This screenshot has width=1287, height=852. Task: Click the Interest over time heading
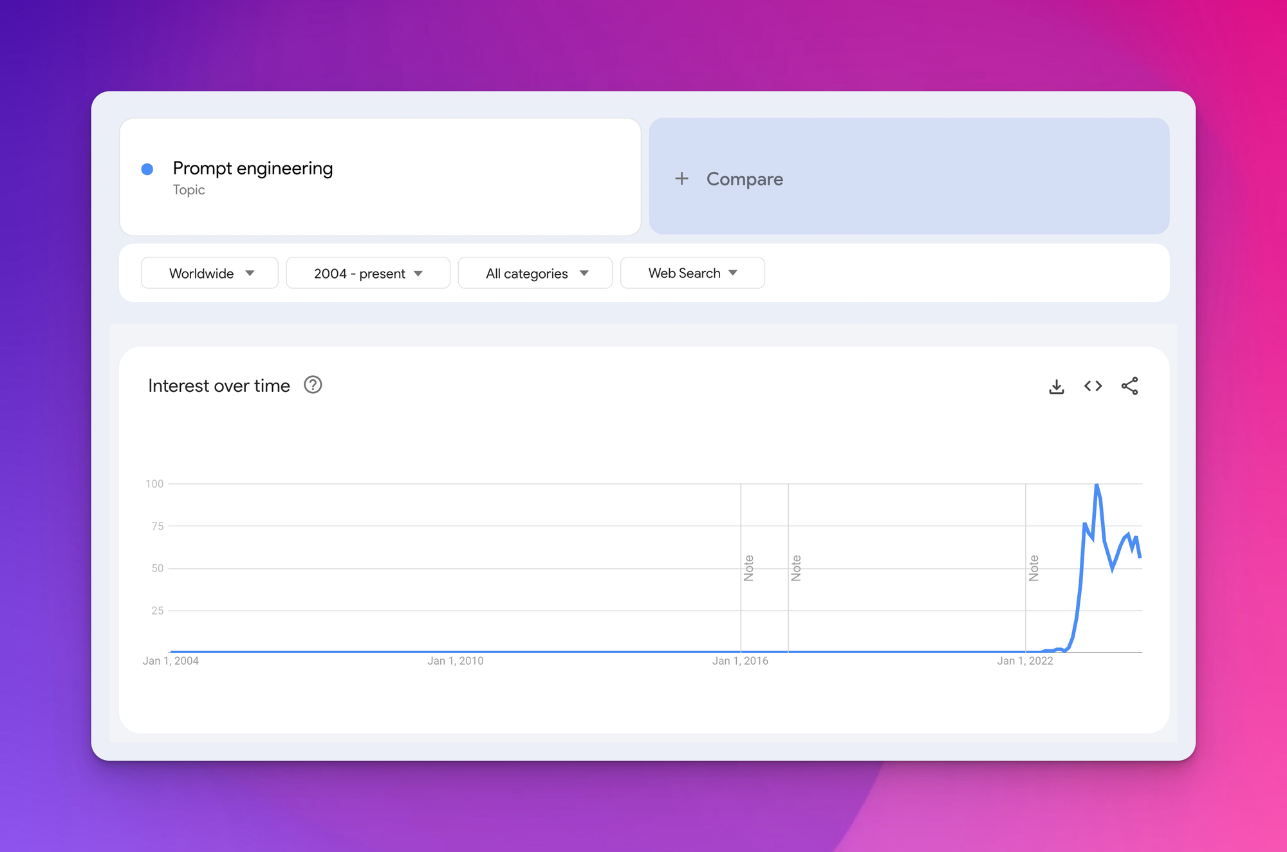pyautogui.click(x=219, y=385)
